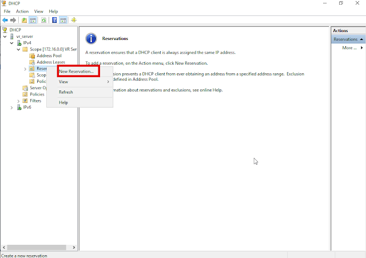Select the IPv6 node icon

pos(19,107)
